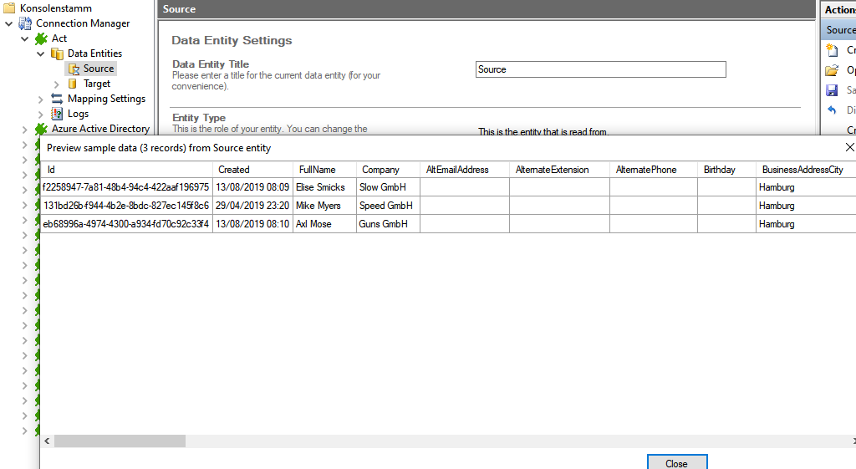
Task: Click the Konsolenstamm folder icon
Action: coord(9,8)
